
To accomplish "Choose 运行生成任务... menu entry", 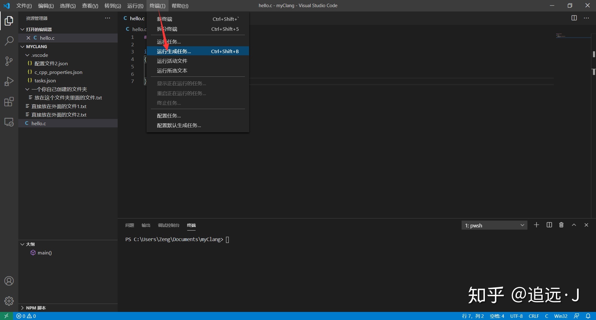I will pyautogui.click(x=198, y=51).
